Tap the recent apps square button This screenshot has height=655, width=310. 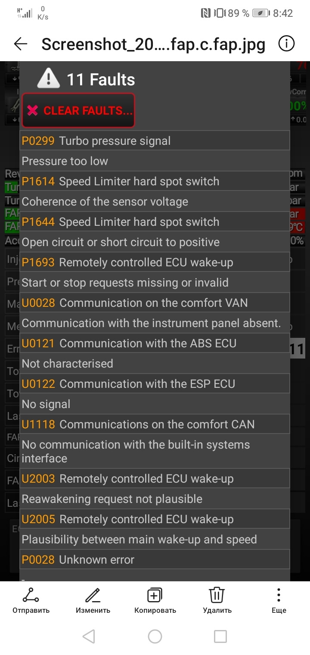tap(220, 636)
